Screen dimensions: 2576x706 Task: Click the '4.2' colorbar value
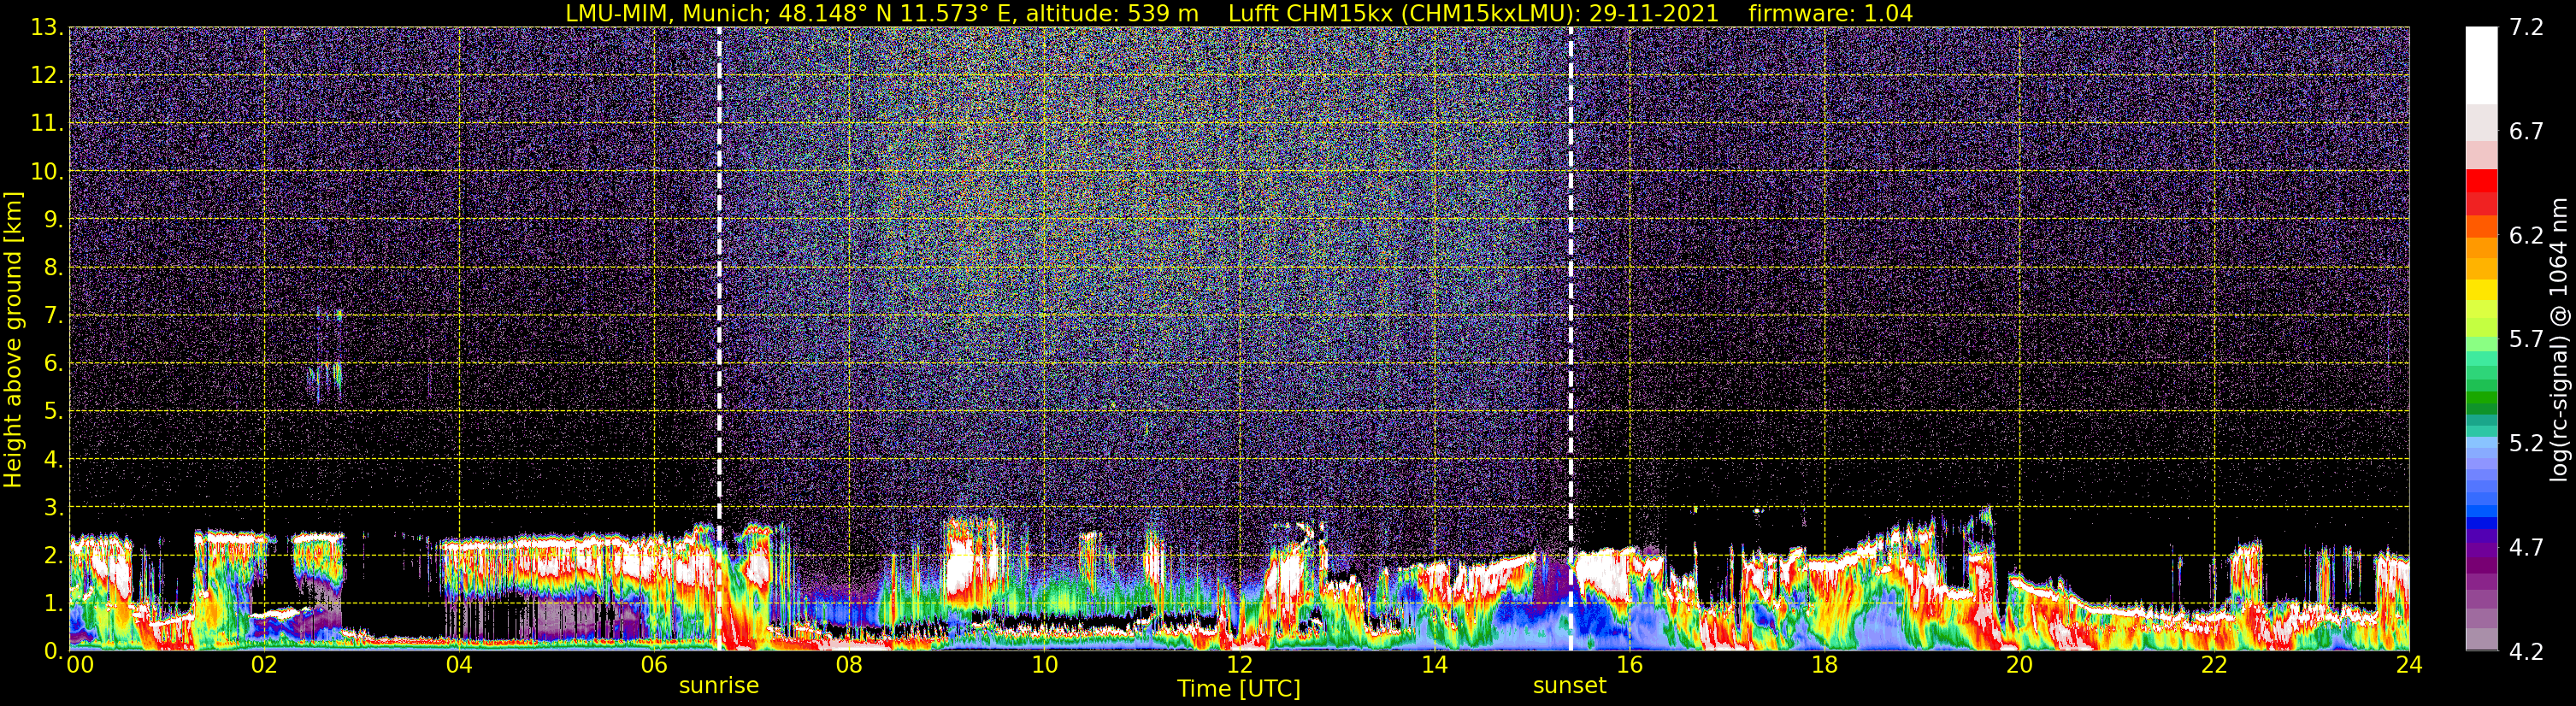pyautogui.click(x=2526, y=651)
